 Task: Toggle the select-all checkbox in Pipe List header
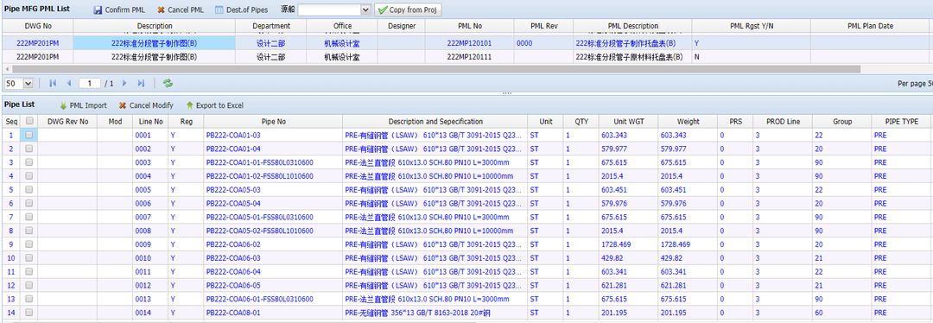coord(29,121)
